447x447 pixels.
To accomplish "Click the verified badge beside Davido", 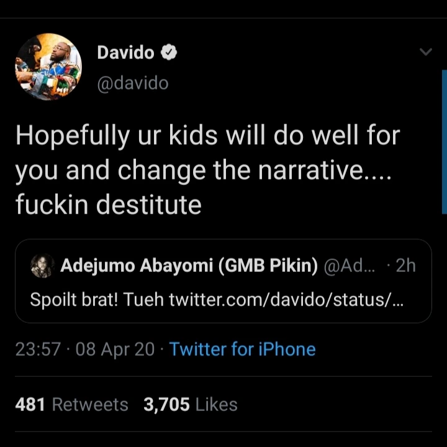I will pyautogui.click(x=169, y=53).
